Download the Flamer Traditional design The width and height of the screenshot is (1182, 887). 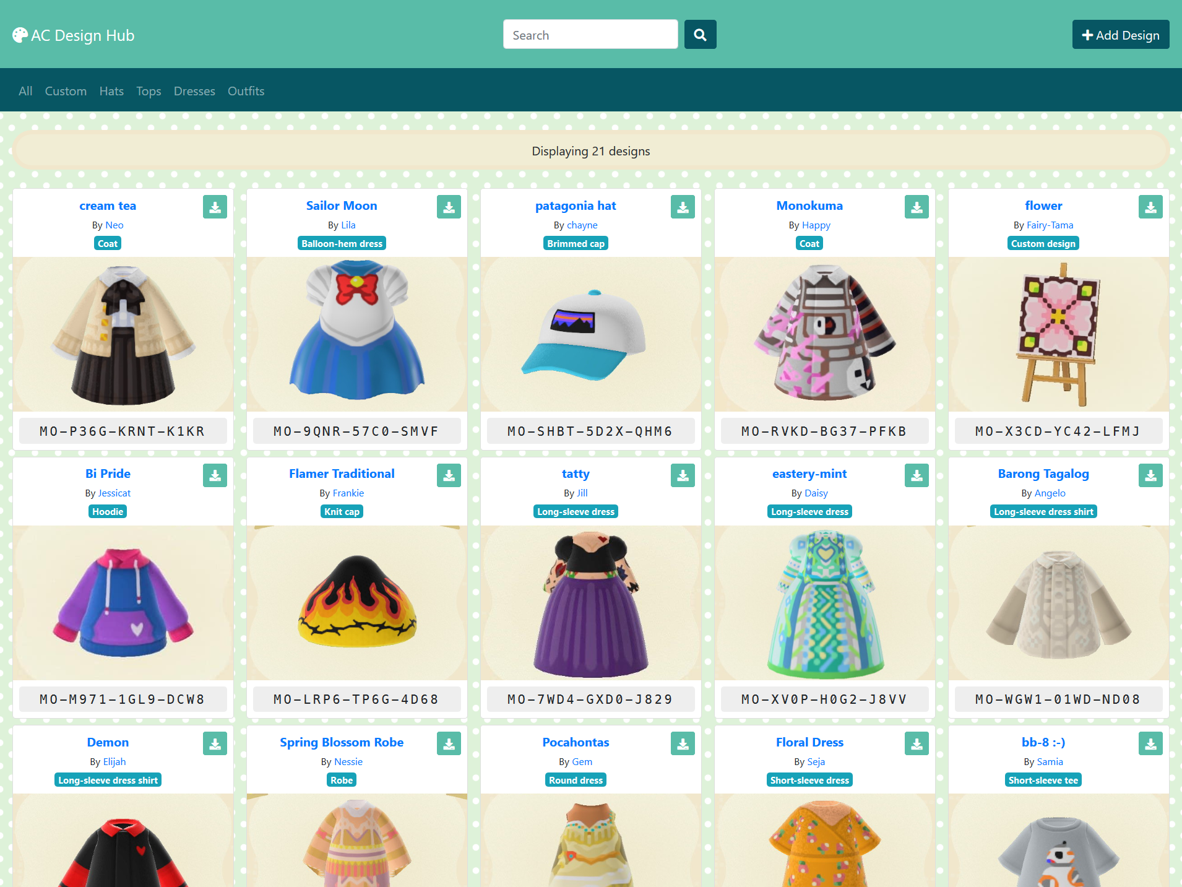point(449,475)
